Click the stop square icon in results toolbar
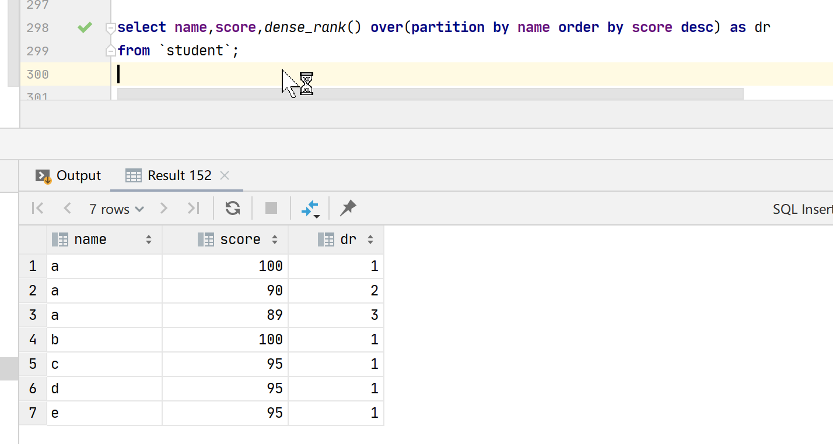The width and height of the screenshot is (833, 444). (271, 209)
